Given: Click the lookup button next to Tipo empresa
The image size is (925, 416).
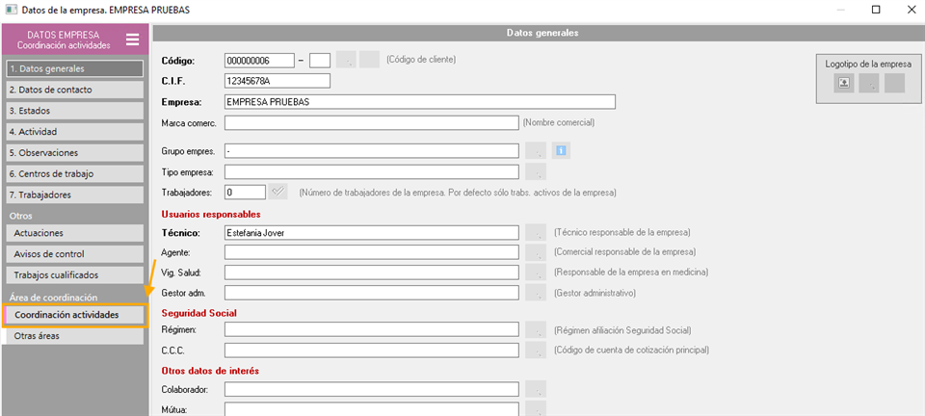Looking at the screenshot, I should pos(536,172).
